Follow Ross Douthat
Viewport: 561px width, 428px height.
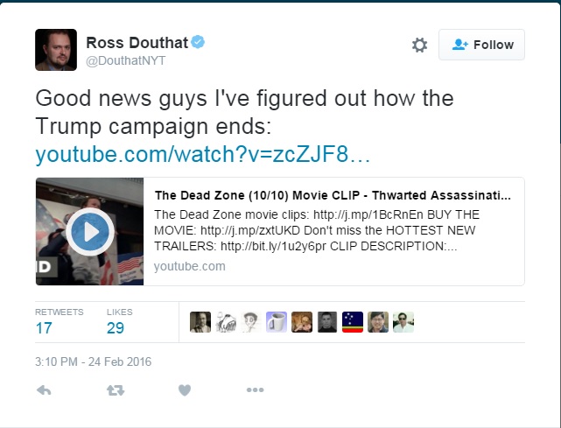481,45
